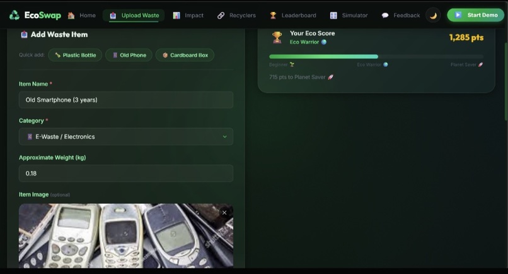Click the Eco Score progress bar
Screen dimensions: 508x274
pyautogui.click(x=376, y=56)
